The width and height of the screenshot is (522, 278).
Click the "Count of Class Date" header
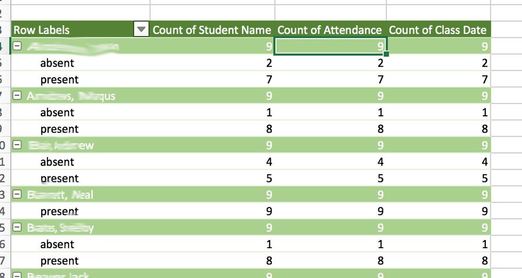[438, 30]
